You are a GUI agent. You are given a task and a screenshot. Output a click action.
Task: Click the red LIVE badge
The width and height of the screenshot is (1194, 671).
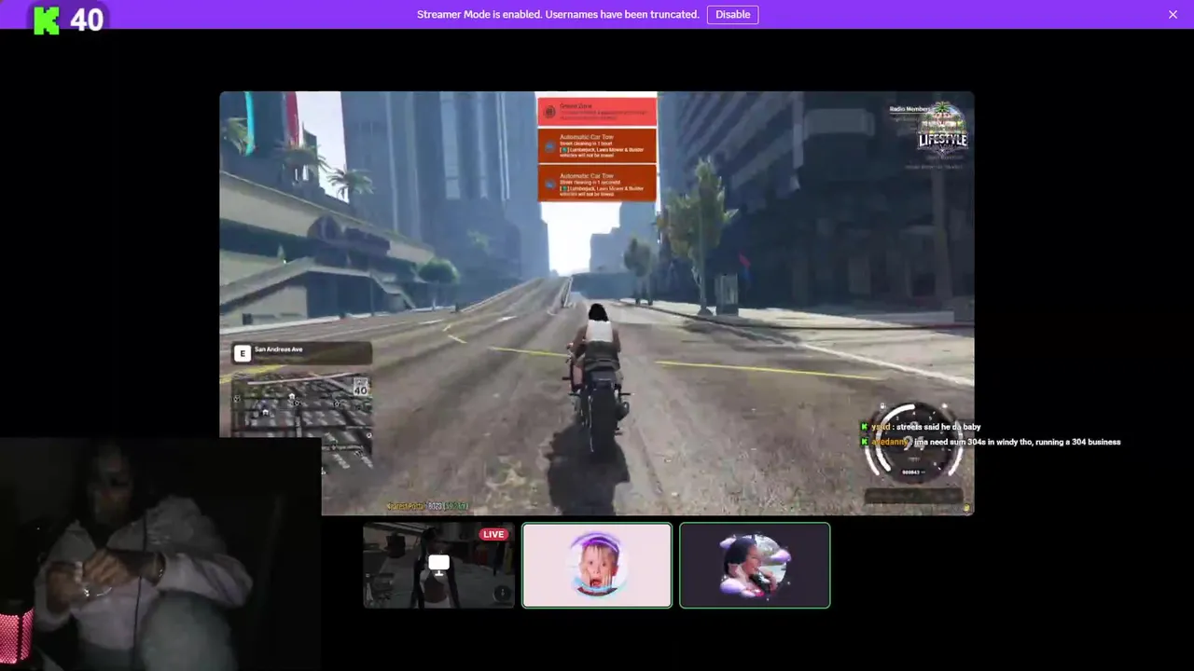click(x=493, y=534)
